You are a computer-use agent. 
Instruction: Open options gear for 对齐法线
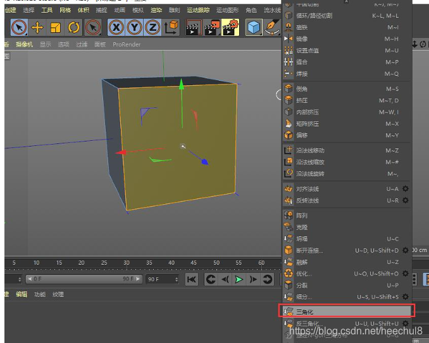[406, 189]
